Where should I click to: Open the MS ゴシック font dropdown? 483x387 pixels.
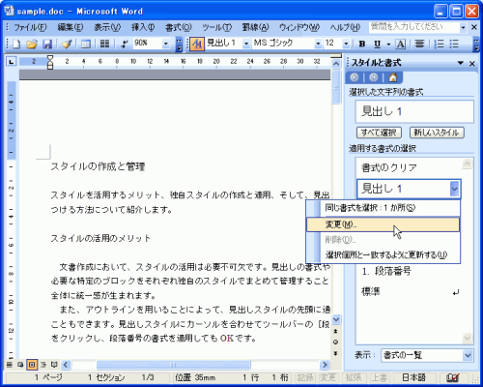point(318,44)
